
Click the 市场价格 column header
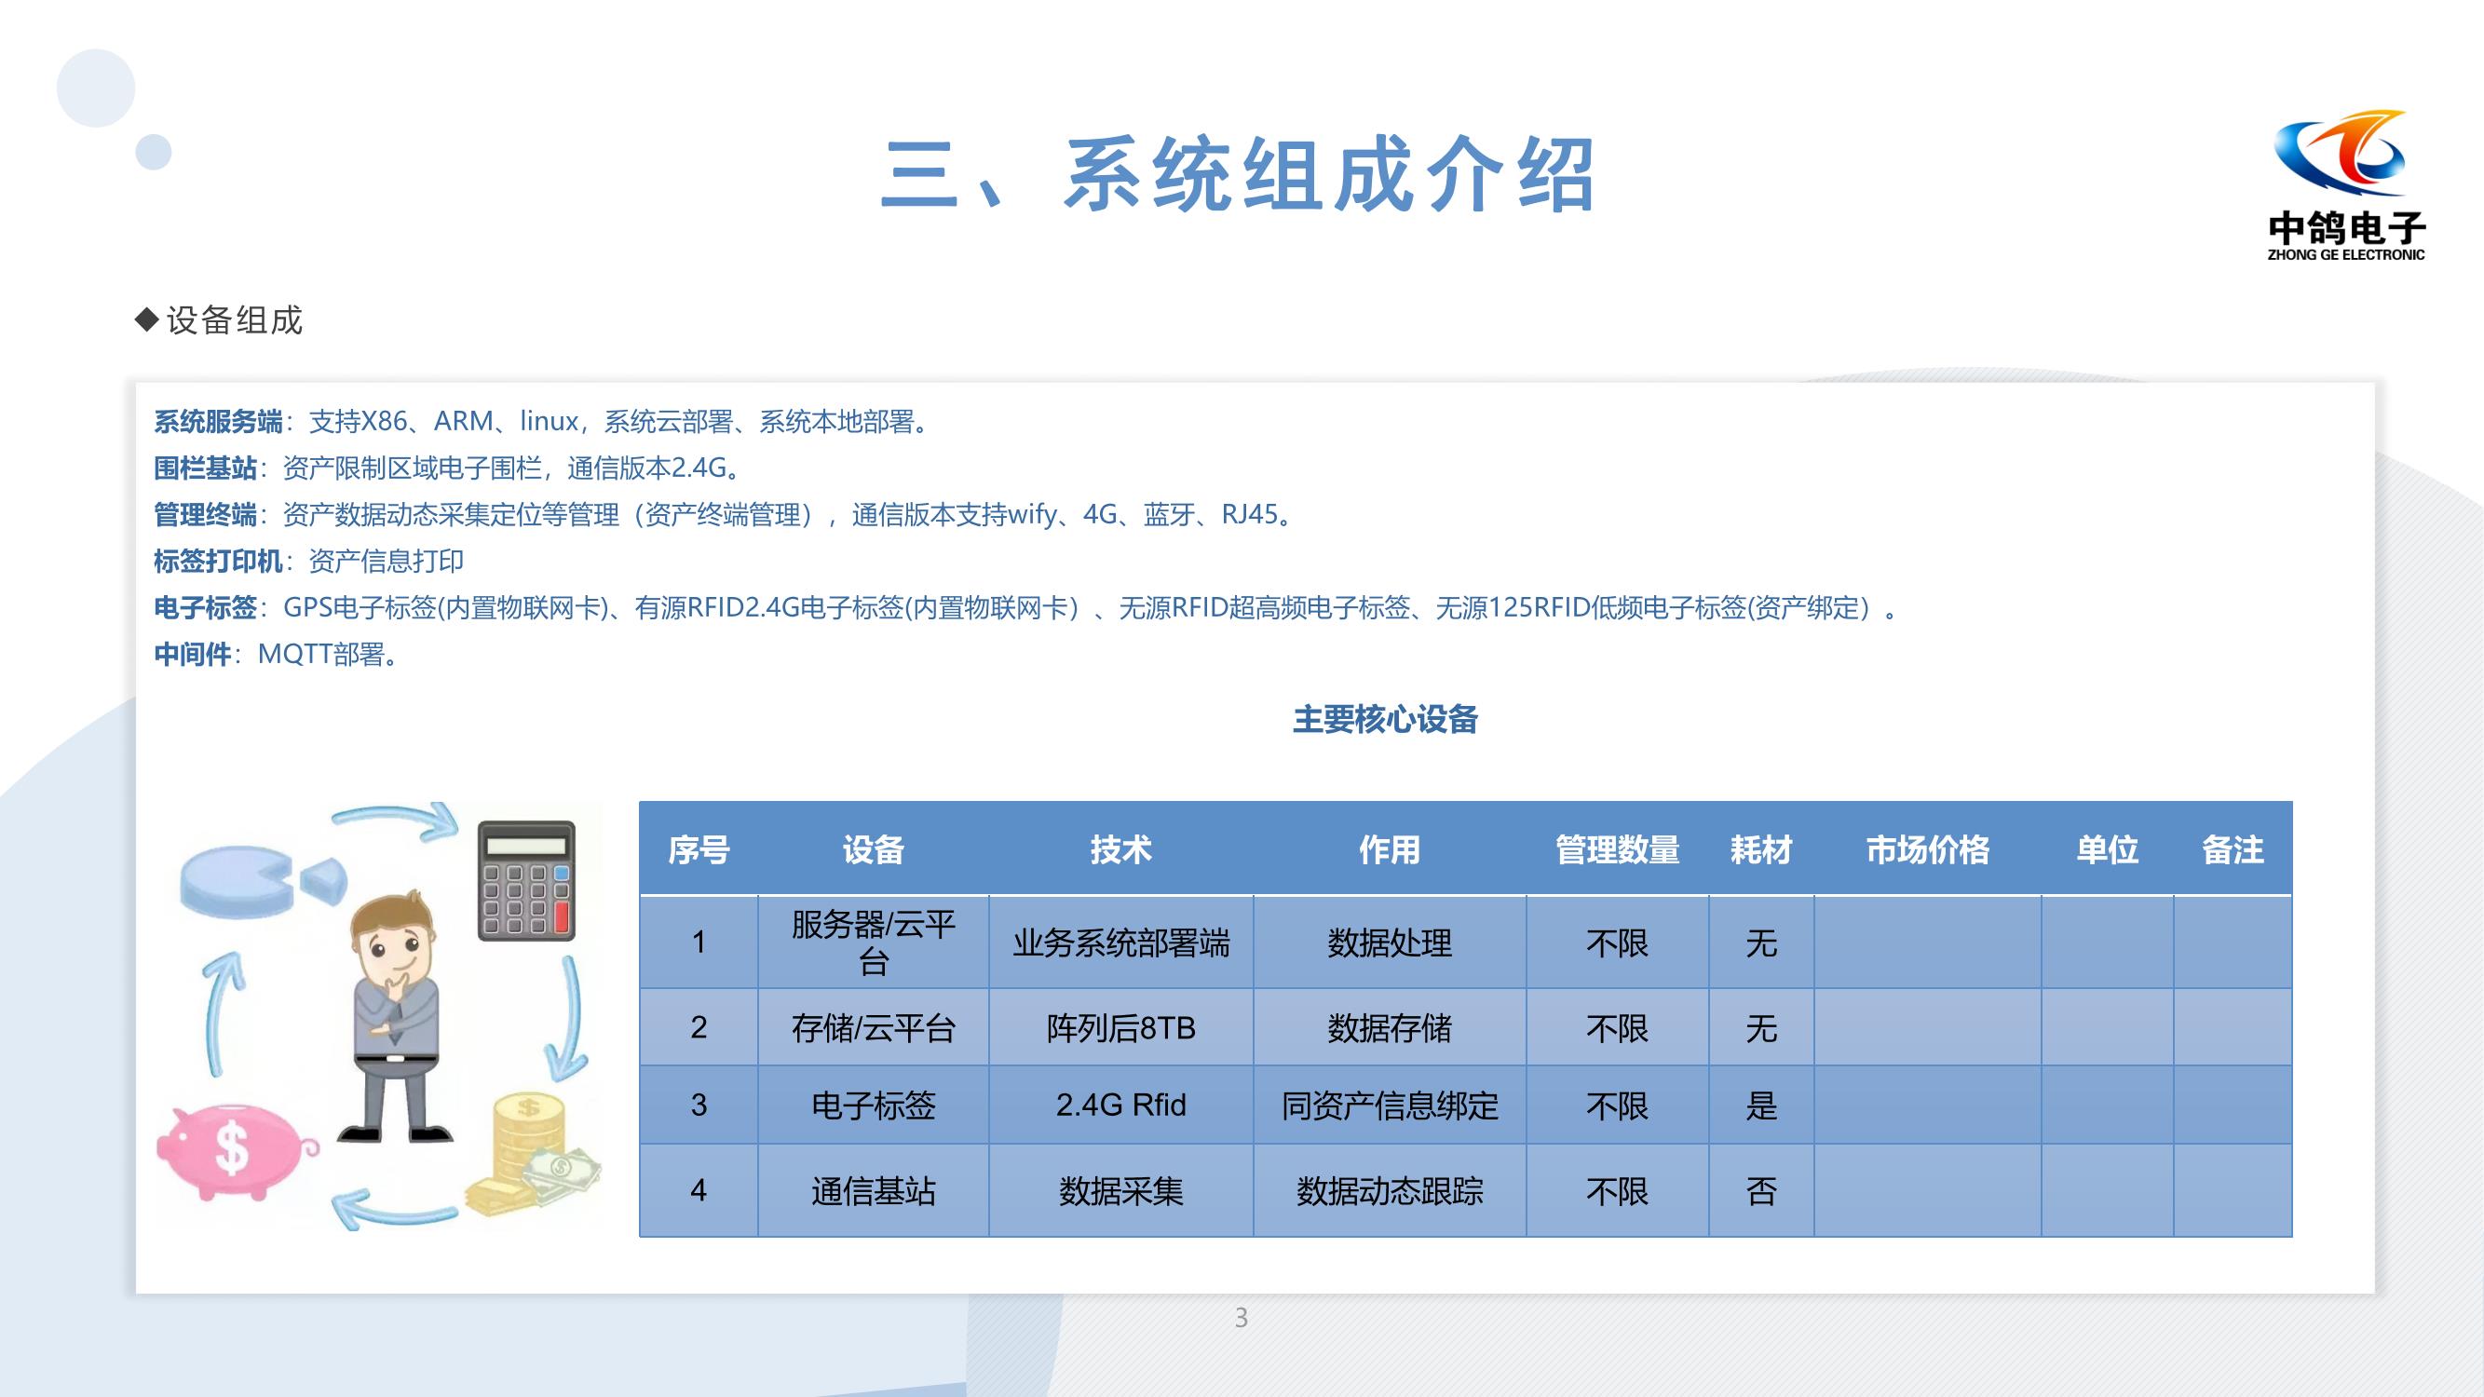(1928, 849)
